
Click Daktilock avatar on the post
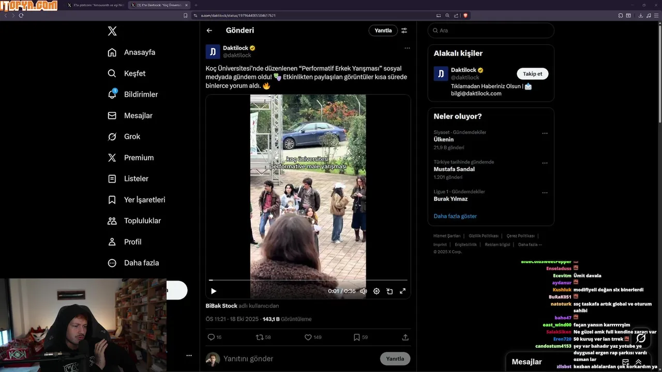(x=213, y=52)
